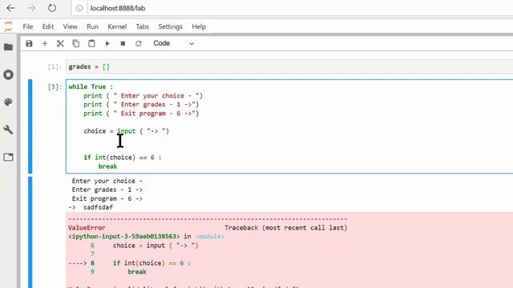Collapse the output area using its blue bar

coord(30,232)
